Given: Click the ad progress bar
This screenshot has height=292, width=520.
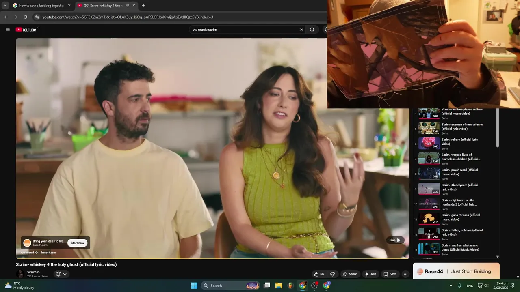Looking at the screenshot, I should (x=212, y=258).
